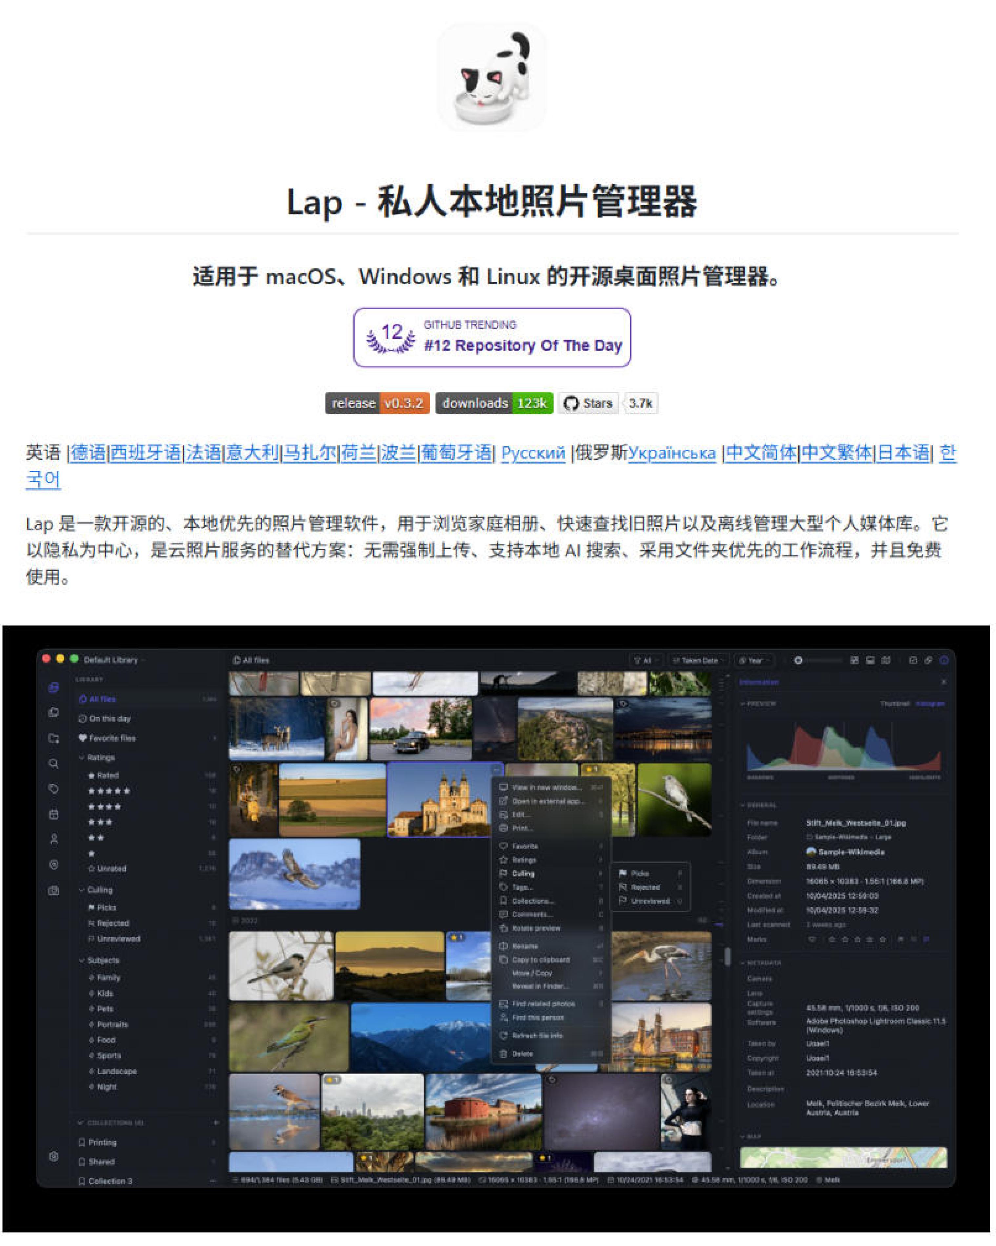Click the photo grid vertical scrollbar handle
Screen dimensions: 996x1246
[x=727, y=956]
